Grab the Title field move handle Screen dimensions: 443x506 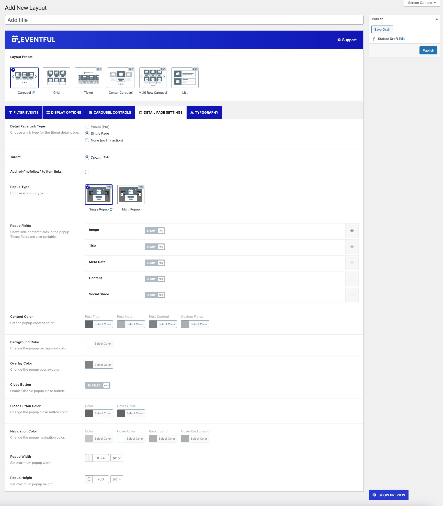pyautogui.click(x=352, y=247)
